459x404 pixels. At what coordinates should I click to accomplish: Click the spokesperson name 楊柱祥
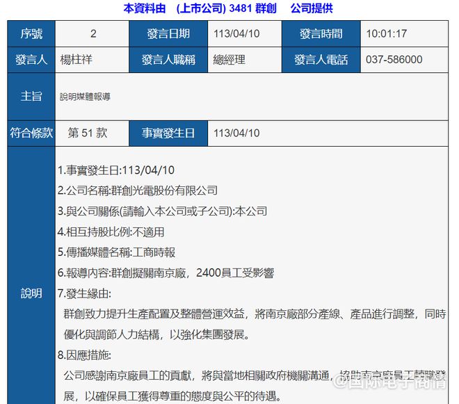point(76,60)
